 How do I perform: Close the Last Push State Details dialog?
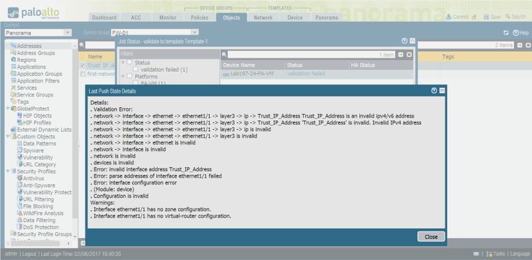(x=431, y=237)
